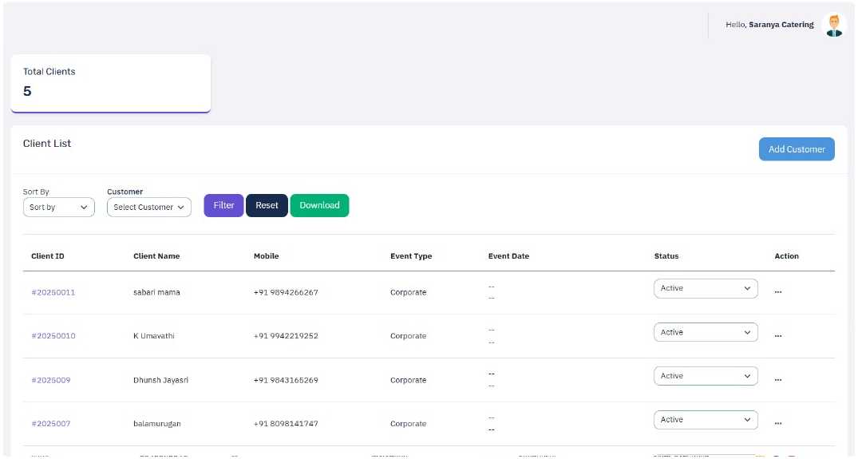The width and height of the screenshot is (858, 459).
Task: Click the Mobile column header
Action: (267, 256)
